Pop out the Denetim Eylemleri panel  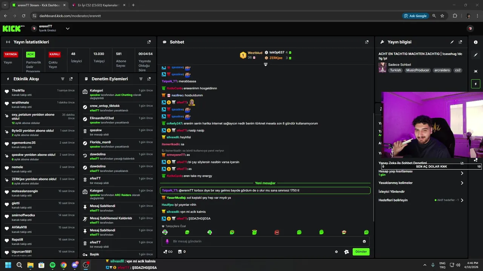click(x=149, y=79)
